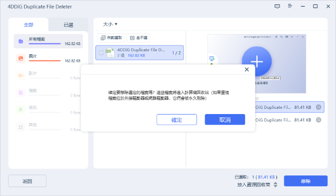Click the 1 / 2 count in duplicate group
Viewport: 336px width, 196px height.
[176, 53]
